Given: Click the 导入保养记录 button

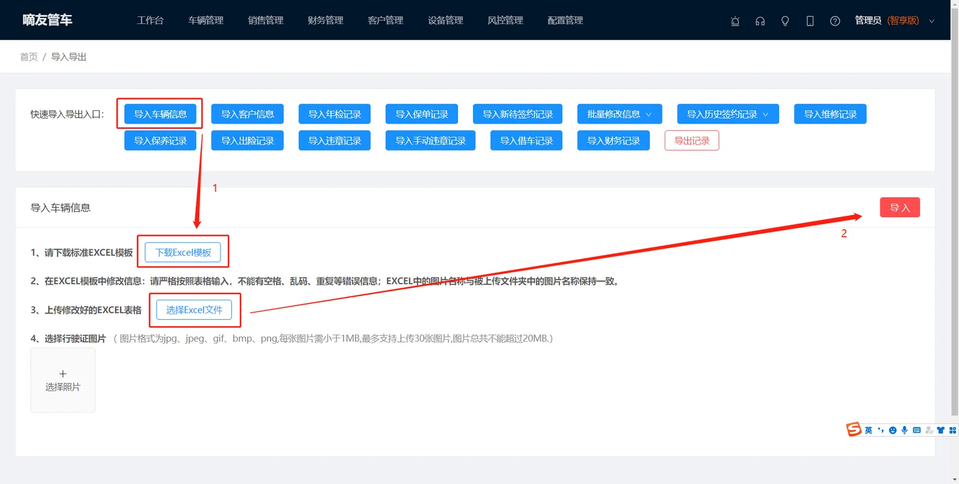Looking at the screenshot, I should click(160, 140).
